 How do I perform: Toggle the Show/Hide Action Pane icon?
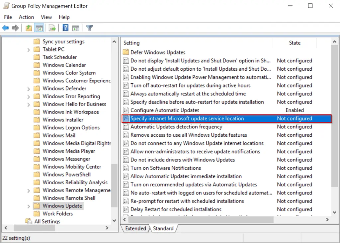[76, 28]
